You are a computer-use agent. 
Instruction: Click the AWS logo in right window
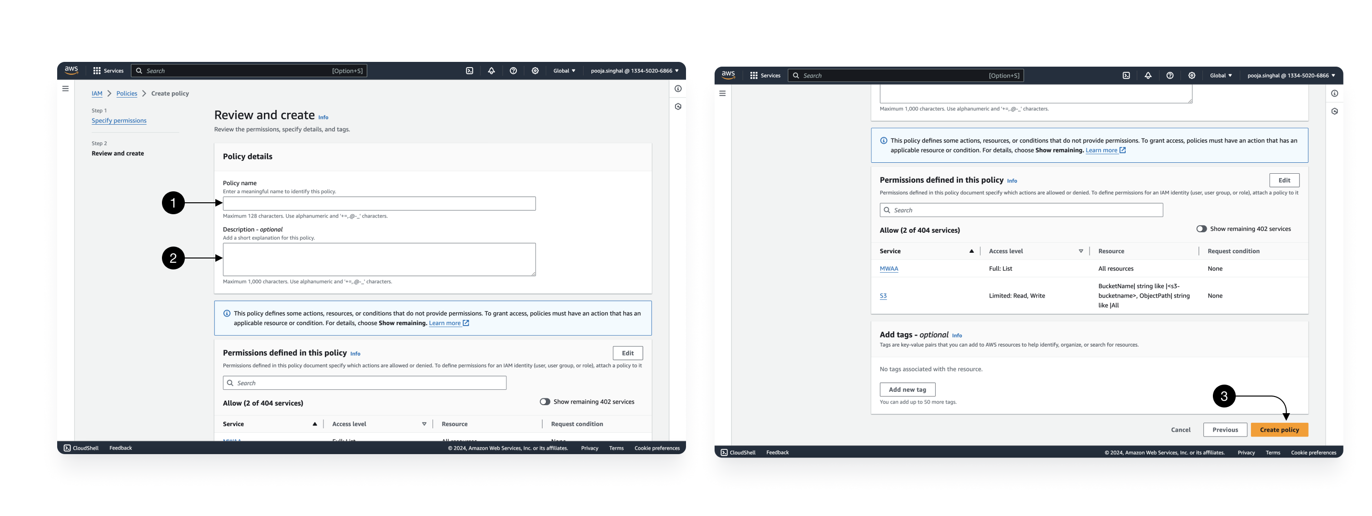point(728,75)
